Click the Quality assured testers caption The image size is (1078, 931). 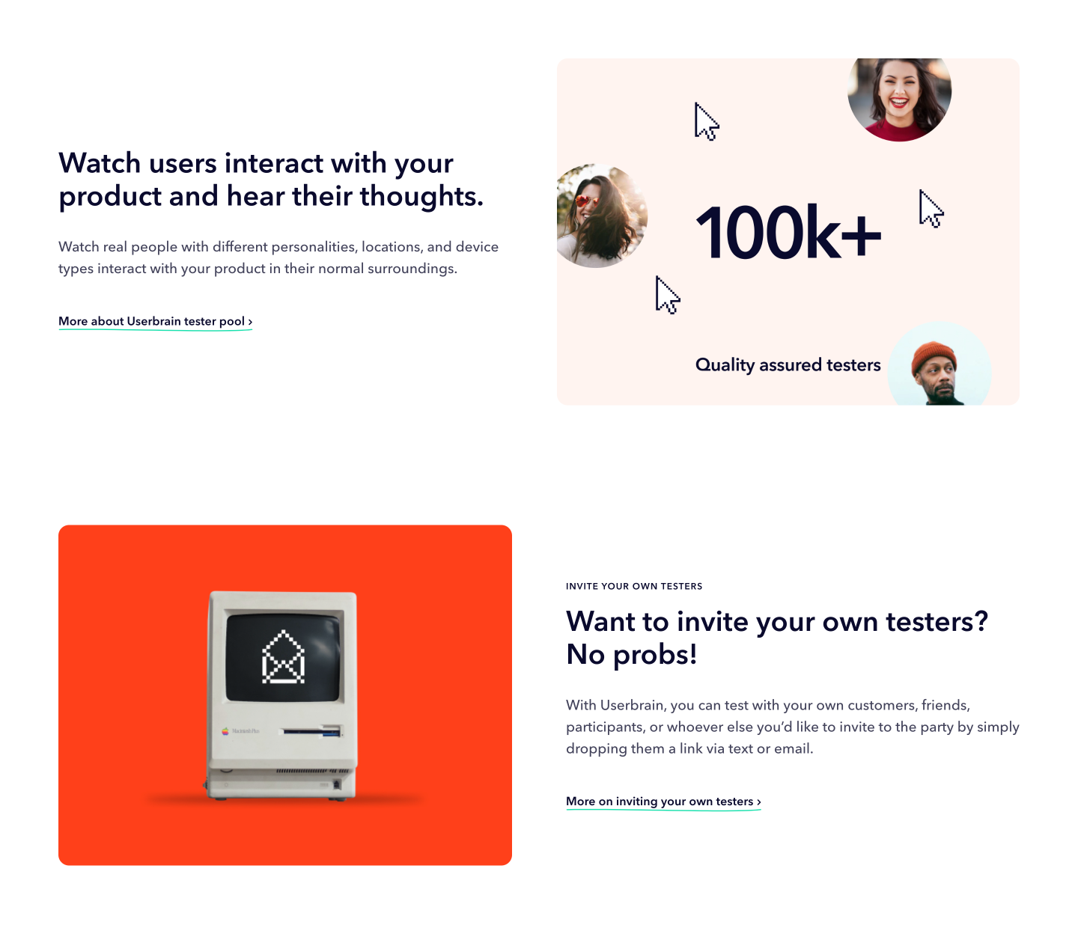[788, 364]
